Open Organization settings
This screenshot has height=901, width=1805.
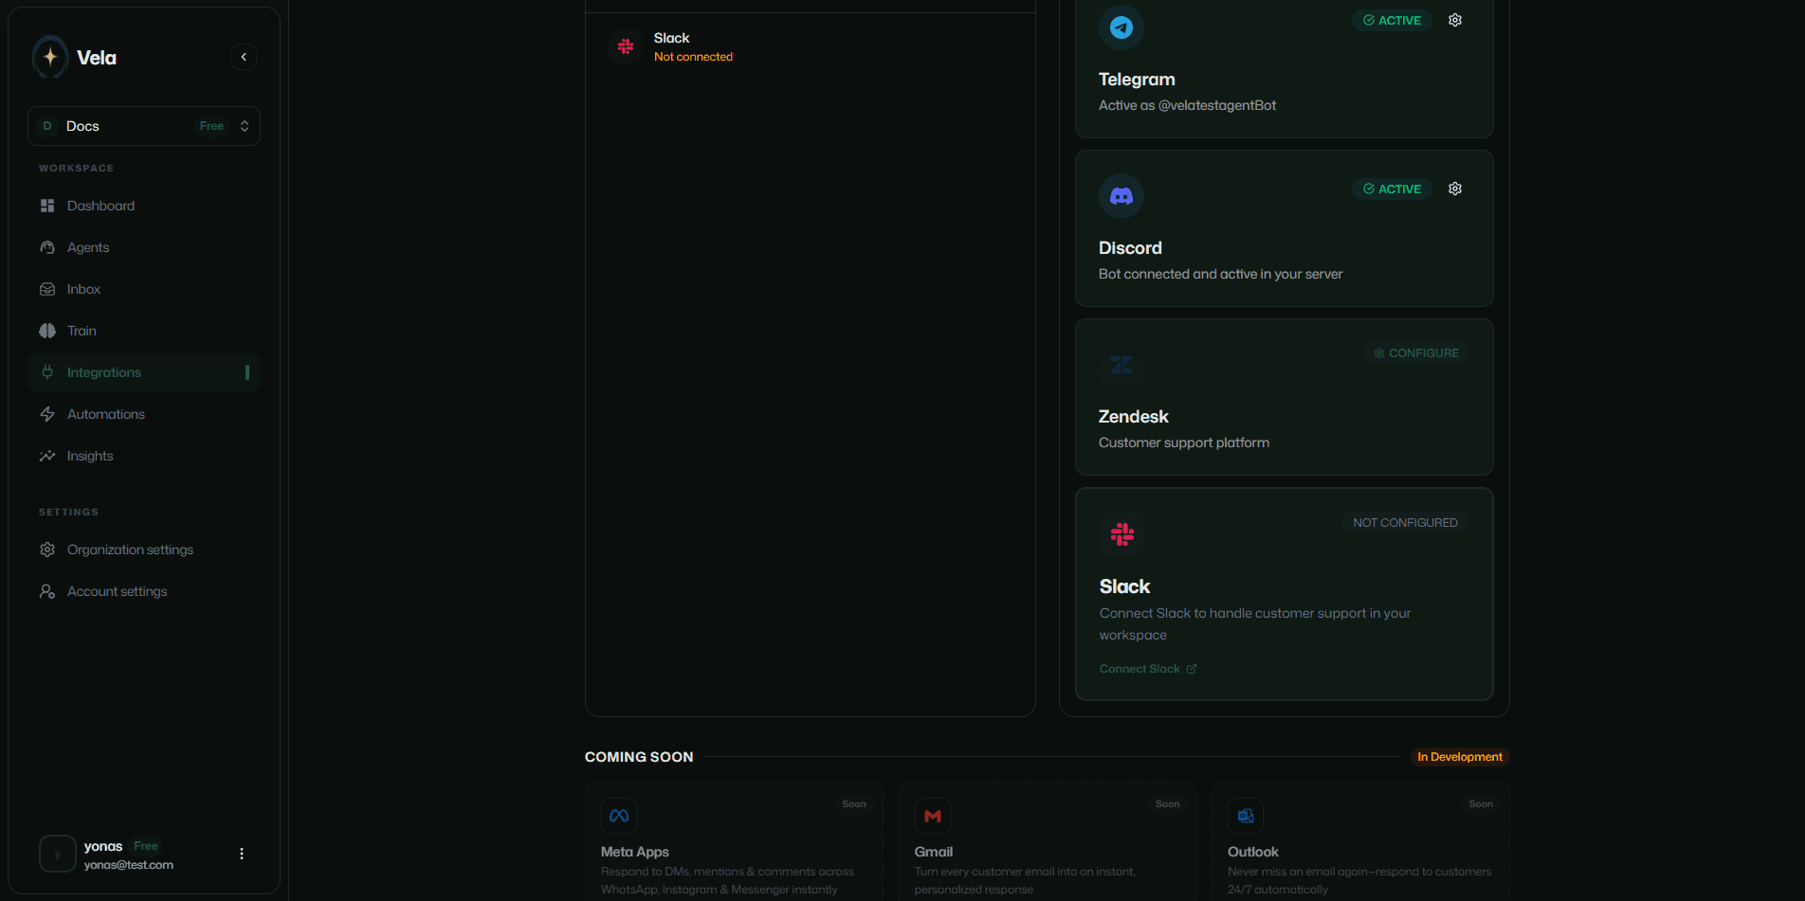(x=144, y=550)
